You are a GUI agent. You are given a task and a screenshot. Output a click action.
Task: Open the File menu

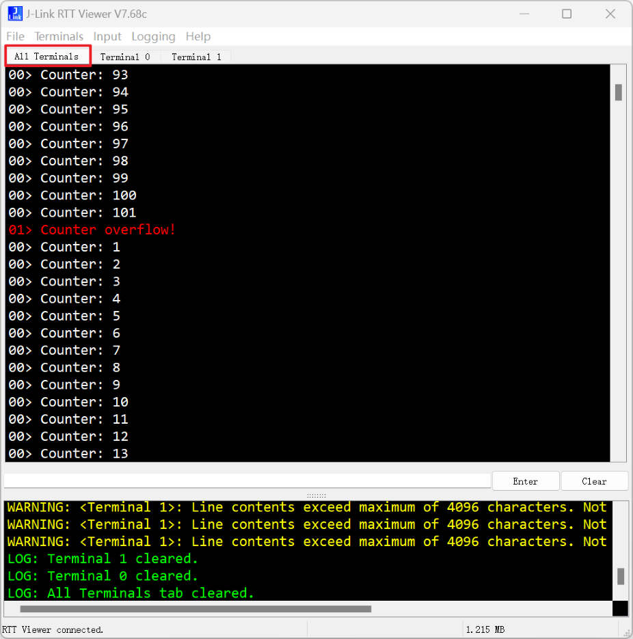click(x=15, y=37)
